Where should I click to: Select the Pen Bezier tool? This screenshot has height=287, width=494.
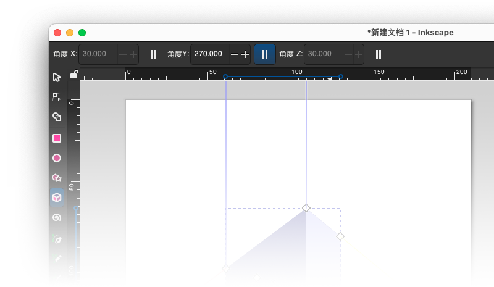(57, 239)
